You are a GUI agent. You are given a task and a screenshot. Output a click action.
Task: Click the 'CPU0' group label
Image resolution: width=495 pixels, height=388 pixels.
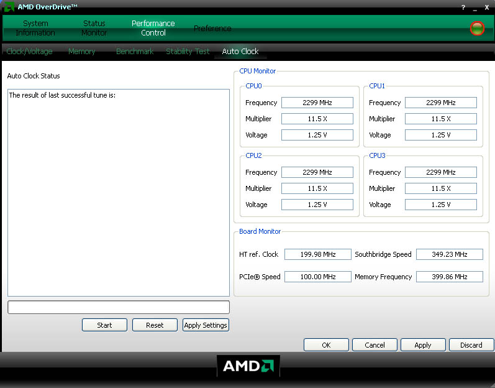click(253, 86)
